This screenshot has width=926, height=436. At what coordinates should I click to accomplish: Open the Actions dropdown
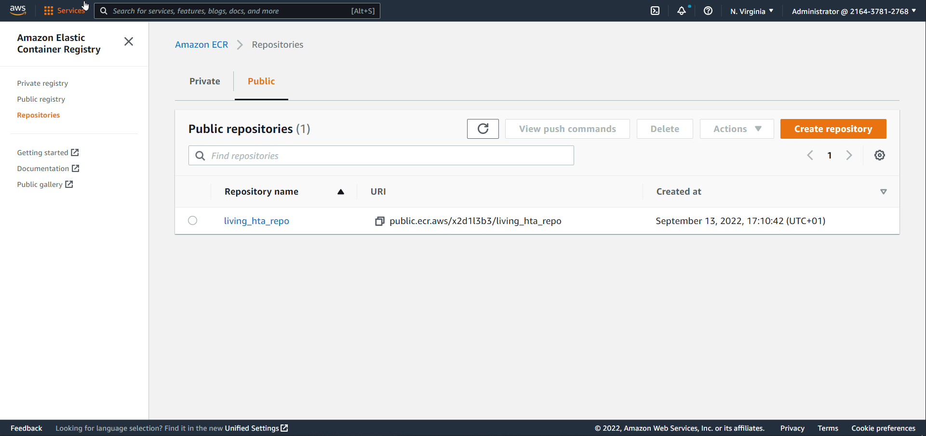tap(736, 129)
